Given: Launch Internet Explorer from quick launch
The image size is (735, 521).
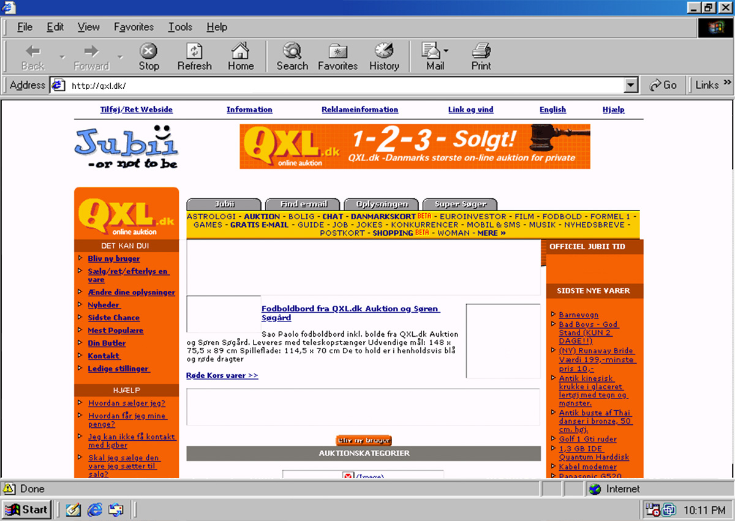Looking at the screenshot, I should click(95, 509).
